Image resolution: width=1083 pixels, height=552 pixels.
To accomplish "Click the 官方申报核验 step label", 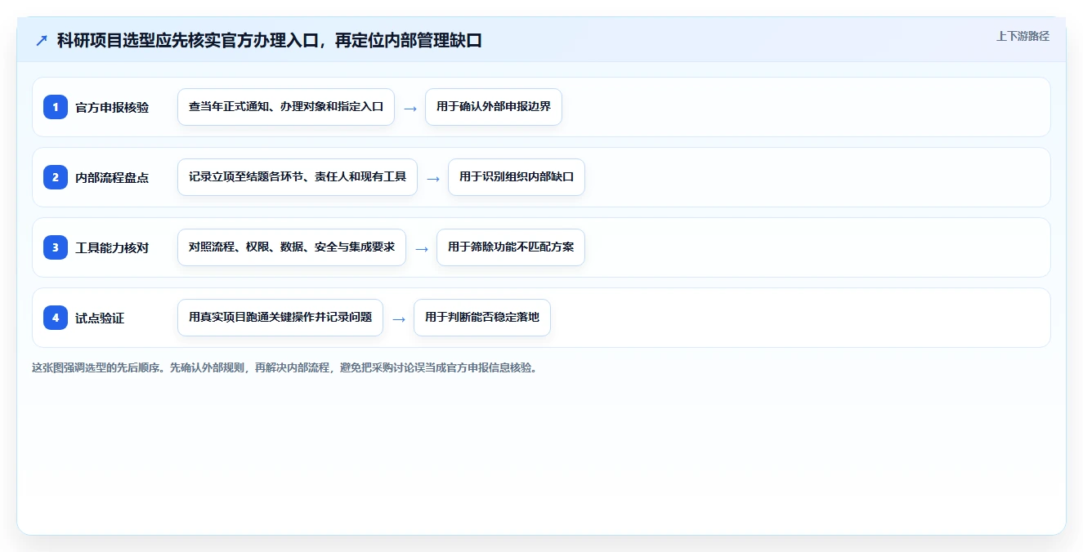I will 112,107.
